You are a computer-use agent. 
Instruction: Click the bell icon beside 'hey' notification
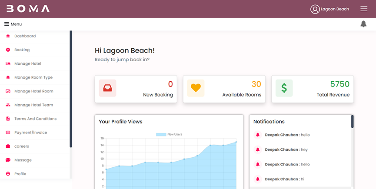point(257,149)
